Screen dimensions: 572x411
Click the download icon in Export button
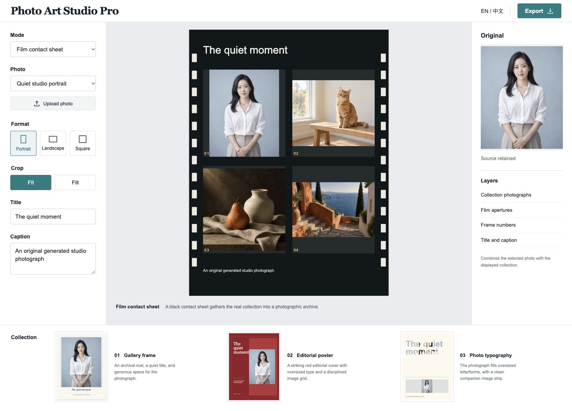pyautogui.click(x=550, y=11)
